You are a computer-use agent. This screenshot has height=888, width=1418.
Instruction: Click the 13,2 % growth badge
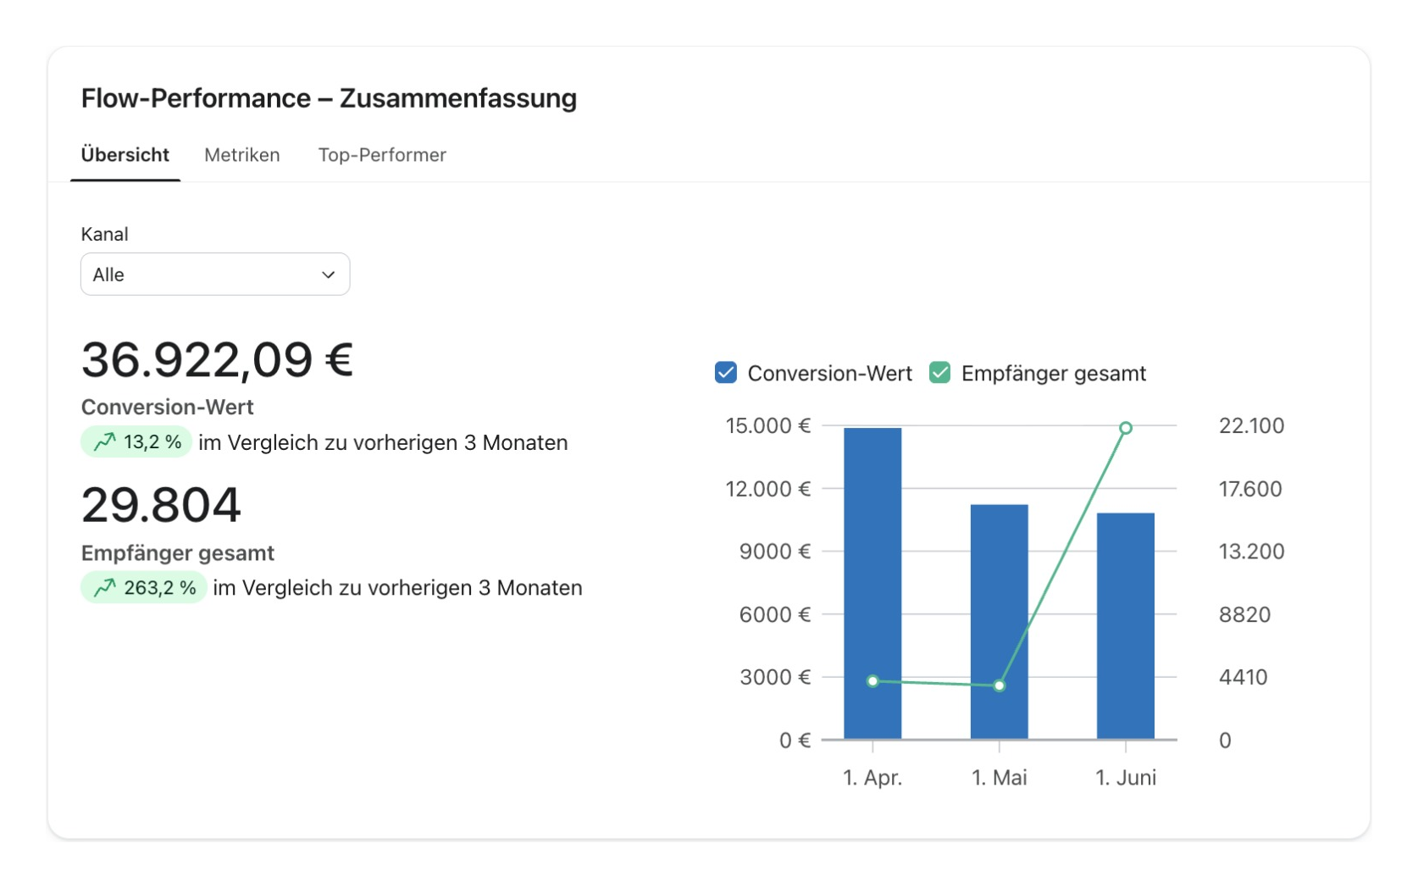[136, 442]
